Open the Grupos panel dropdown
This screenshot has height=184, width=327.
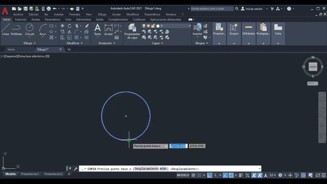point(234,43)
